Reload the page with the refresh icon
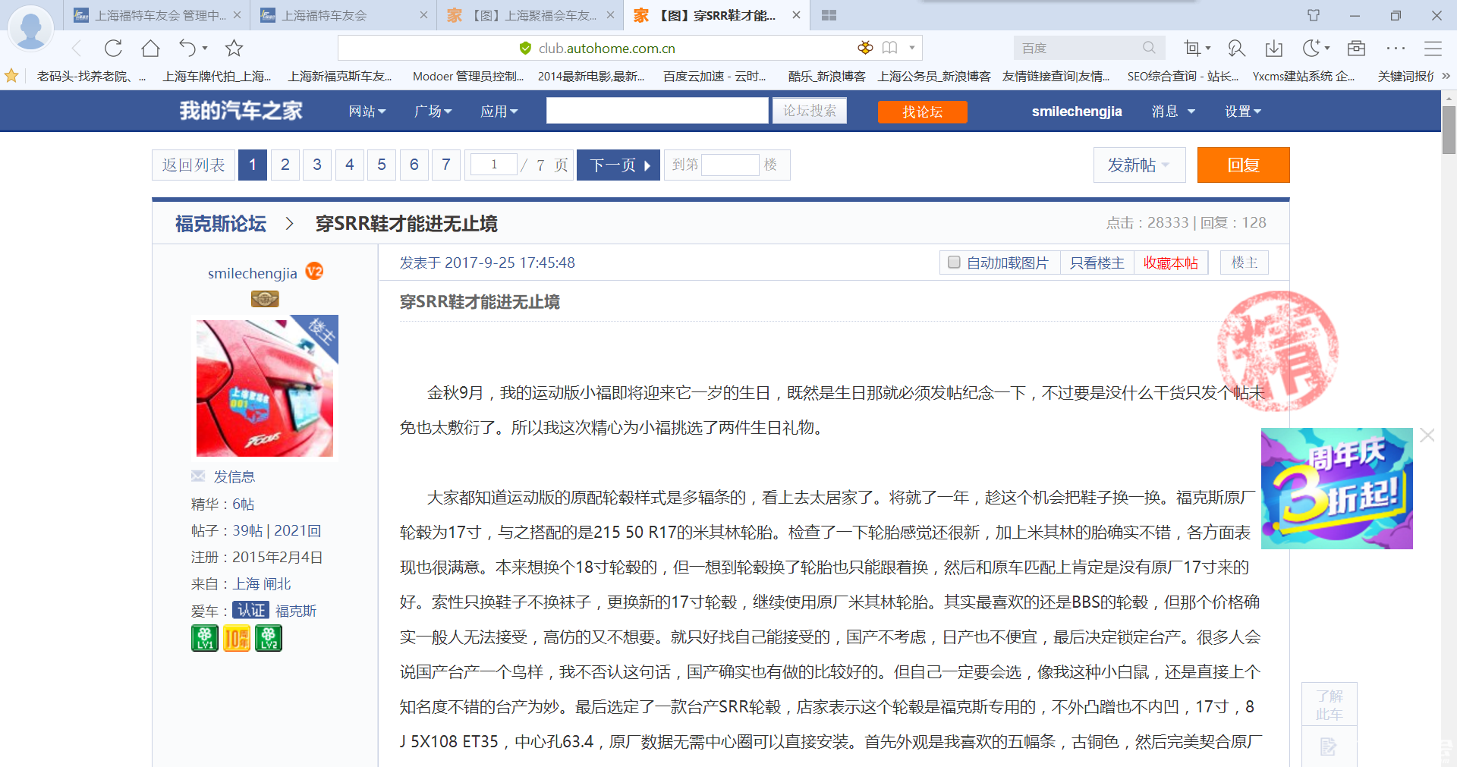1457x767 pixels. [113, 49]
